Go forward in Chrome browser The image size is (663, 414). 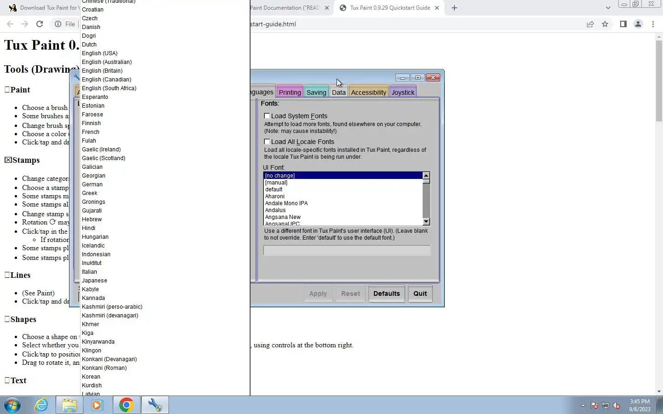[x=25, y=24]
